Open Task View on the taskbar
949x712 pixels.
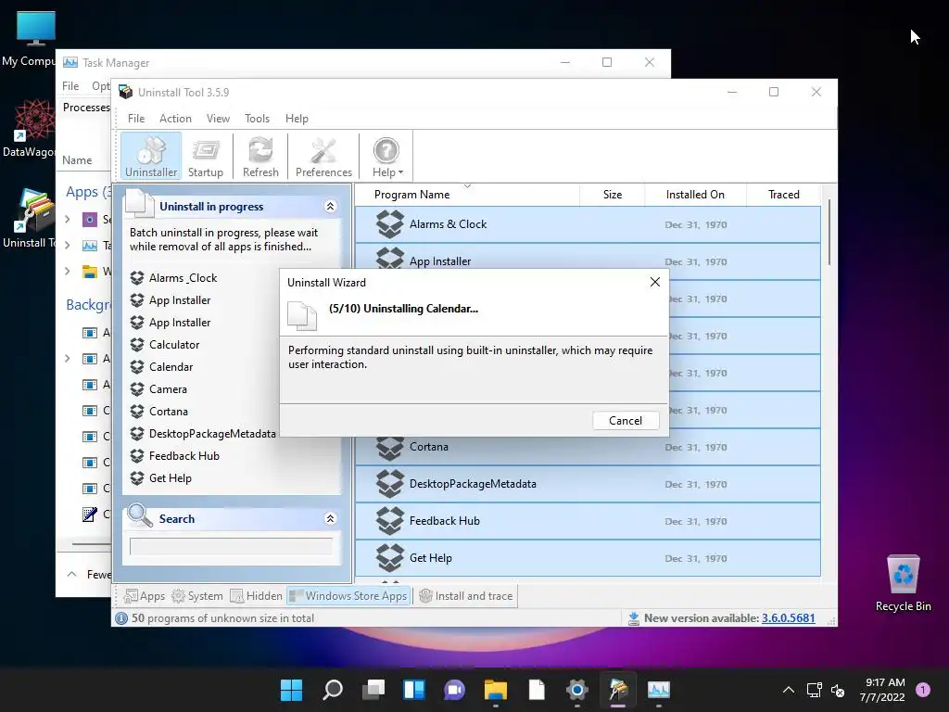pos(373,690)
